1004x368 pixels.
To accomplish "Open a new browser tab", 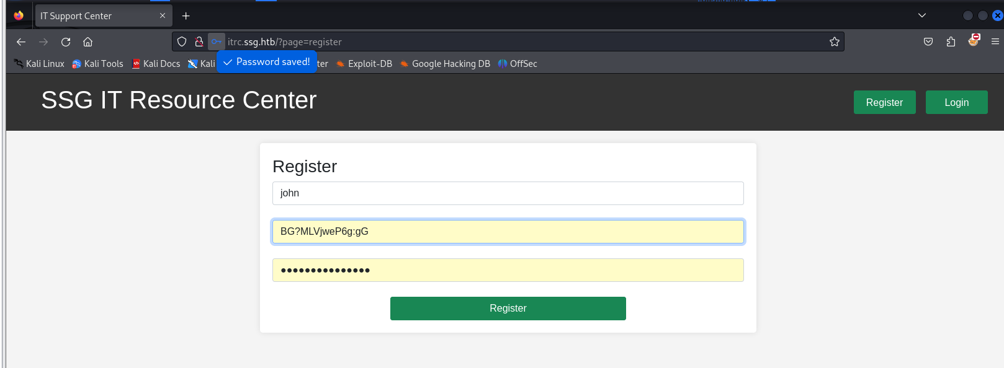I will 186,16.
